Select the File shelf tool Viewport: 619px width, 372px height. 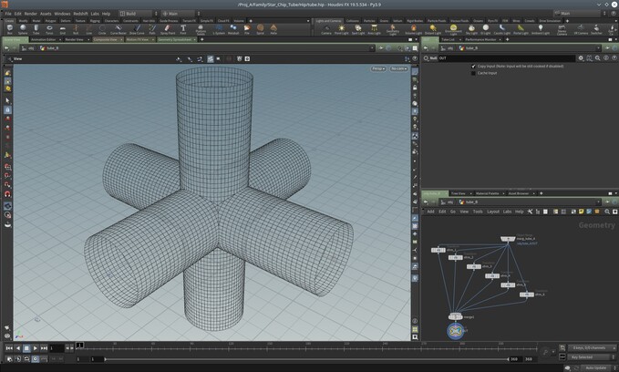(247, 29)
